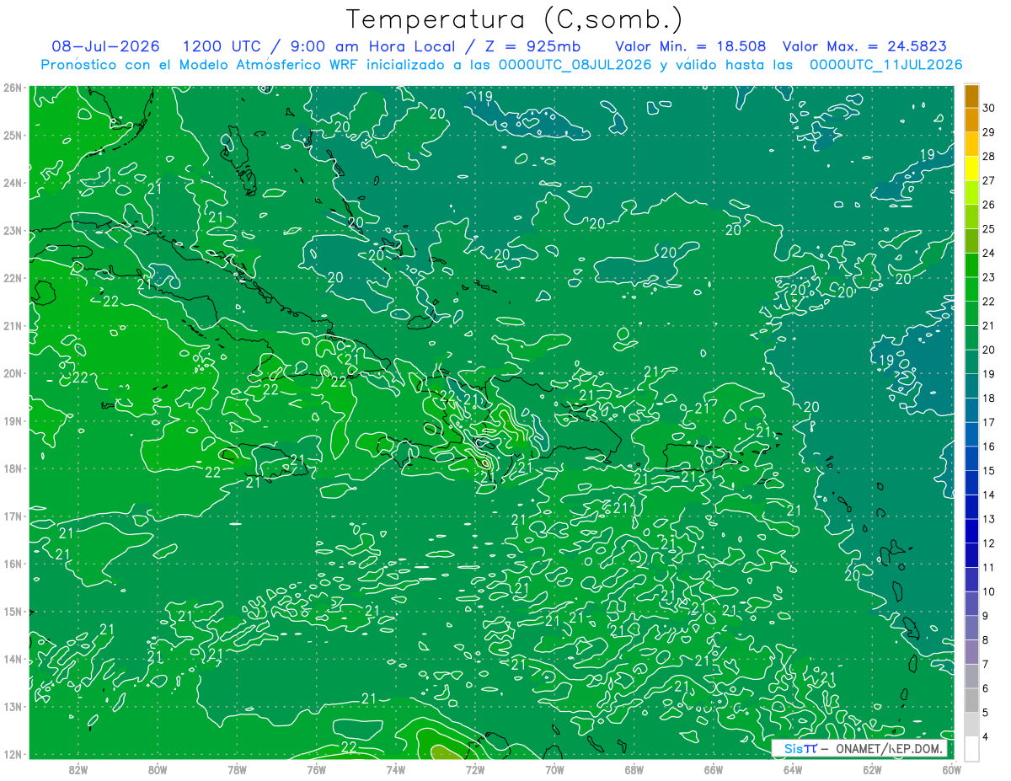Click the 15N latitude axis label
Image resolution: width=1011 pixels, height=781 pixels.
click(12, 611)
